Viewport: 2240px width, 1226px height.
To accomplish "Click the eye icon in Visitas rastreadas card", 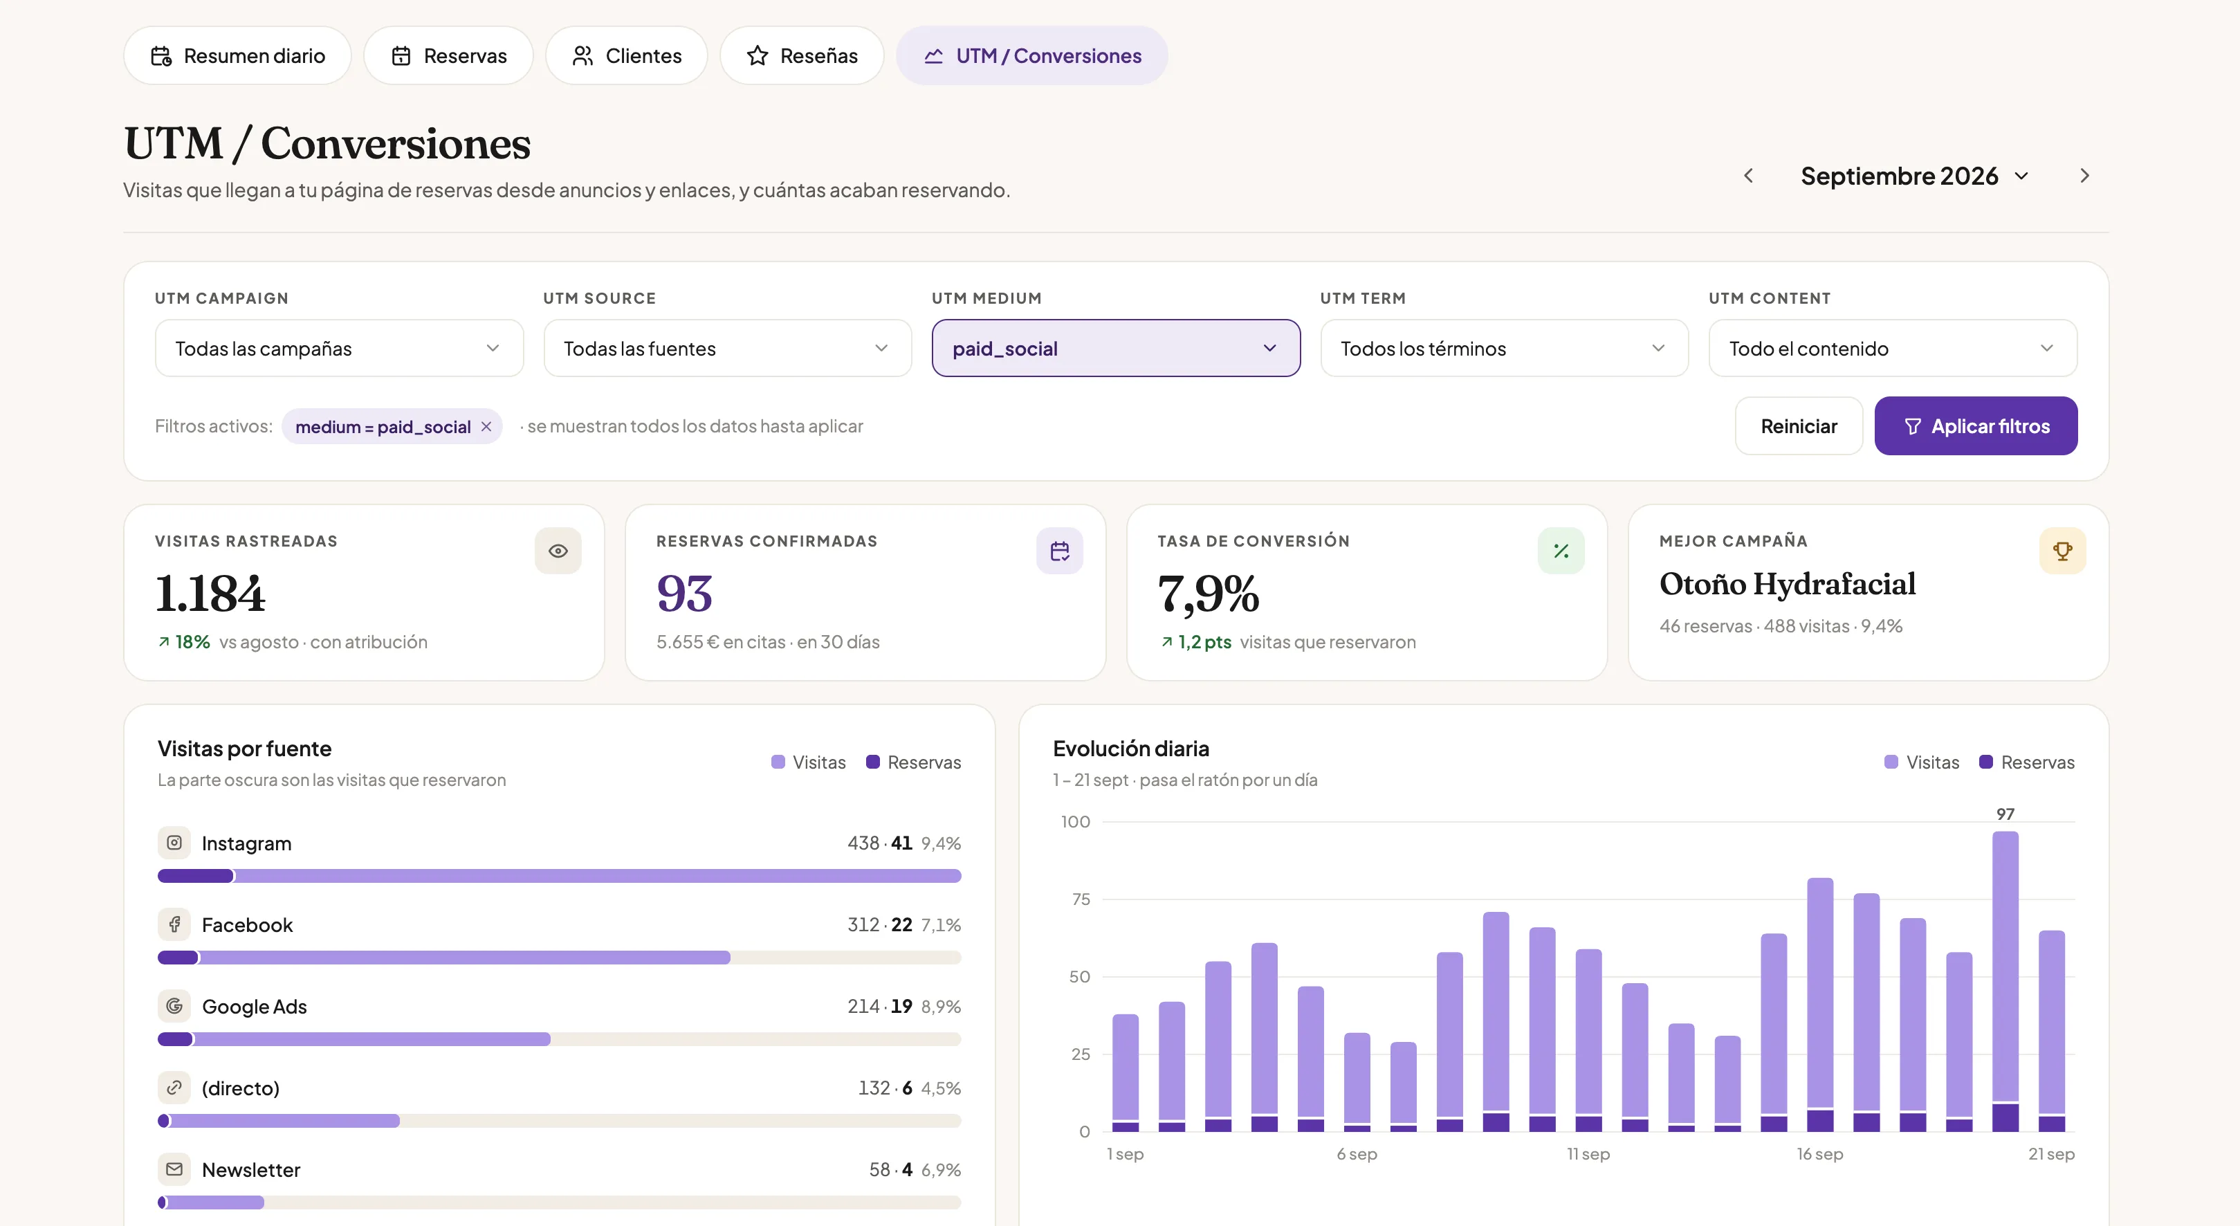I will click(558, 551).
